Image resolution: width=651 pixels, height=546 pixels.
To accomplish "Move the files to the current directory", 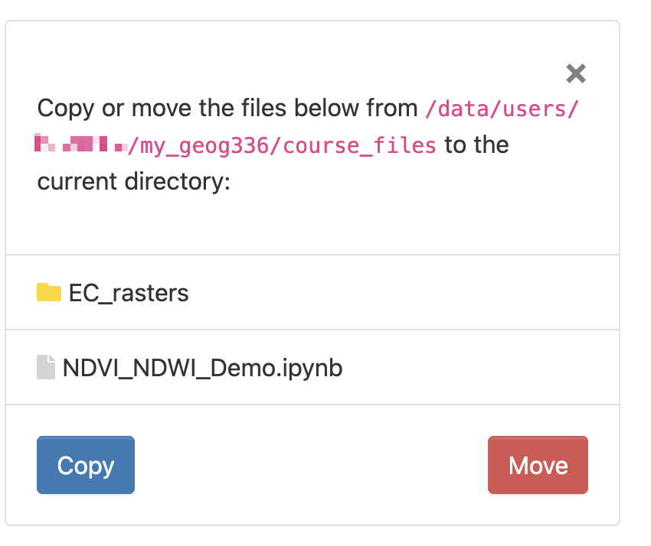I will 538,465.
